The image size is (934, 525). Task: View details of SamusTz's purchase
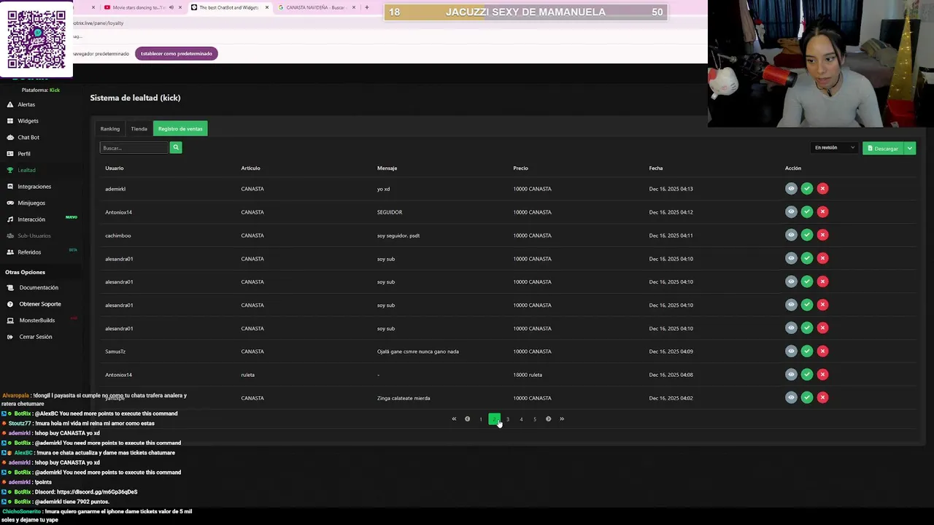(x=791, y=351)
